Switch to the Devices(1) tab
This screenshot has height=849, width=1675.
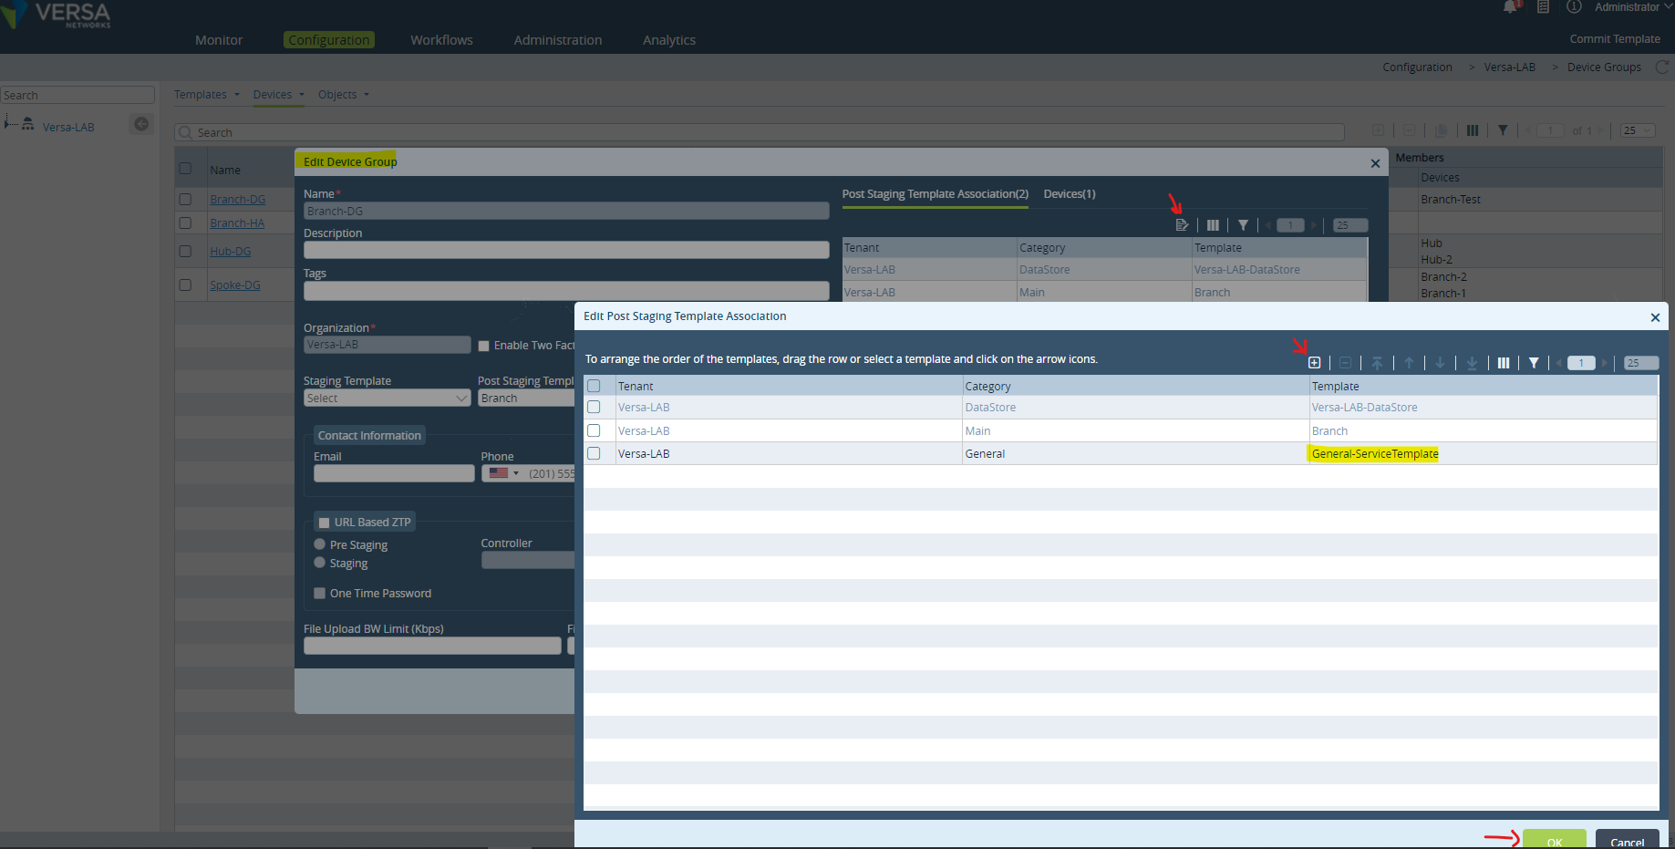(1070, 194)
